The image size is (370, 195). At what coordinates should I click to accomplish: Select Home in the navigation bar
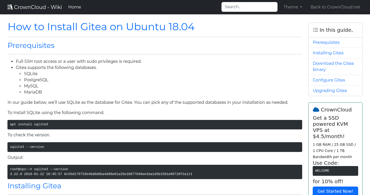pos(75,7)
